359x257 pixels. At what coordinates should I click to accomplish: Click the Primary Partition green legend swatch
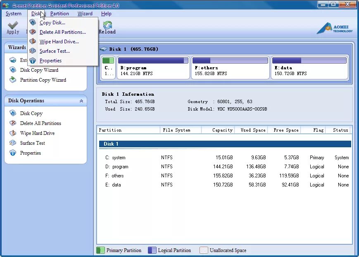(100, 250)
